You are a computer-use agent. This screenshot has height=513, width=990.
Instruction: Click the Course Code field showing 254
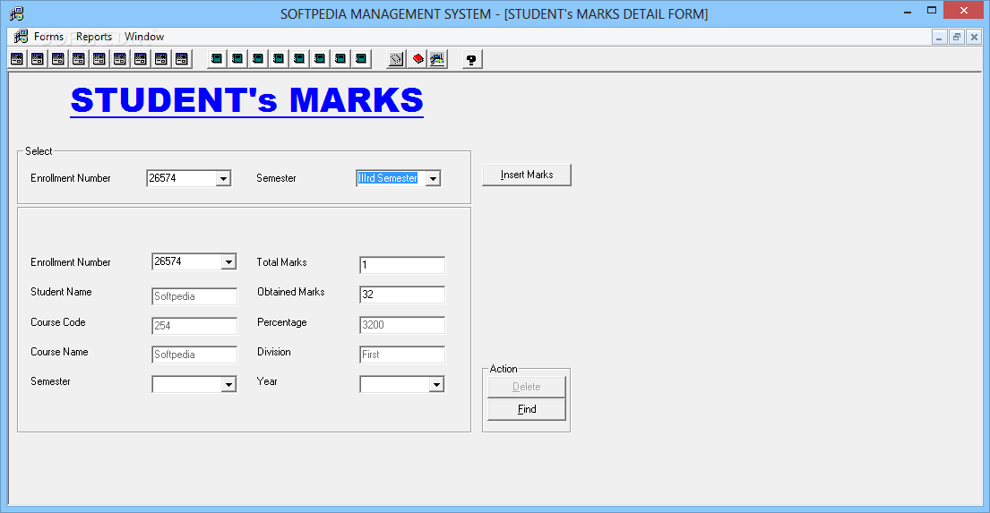pyautogui.click(x=194, y=326)
